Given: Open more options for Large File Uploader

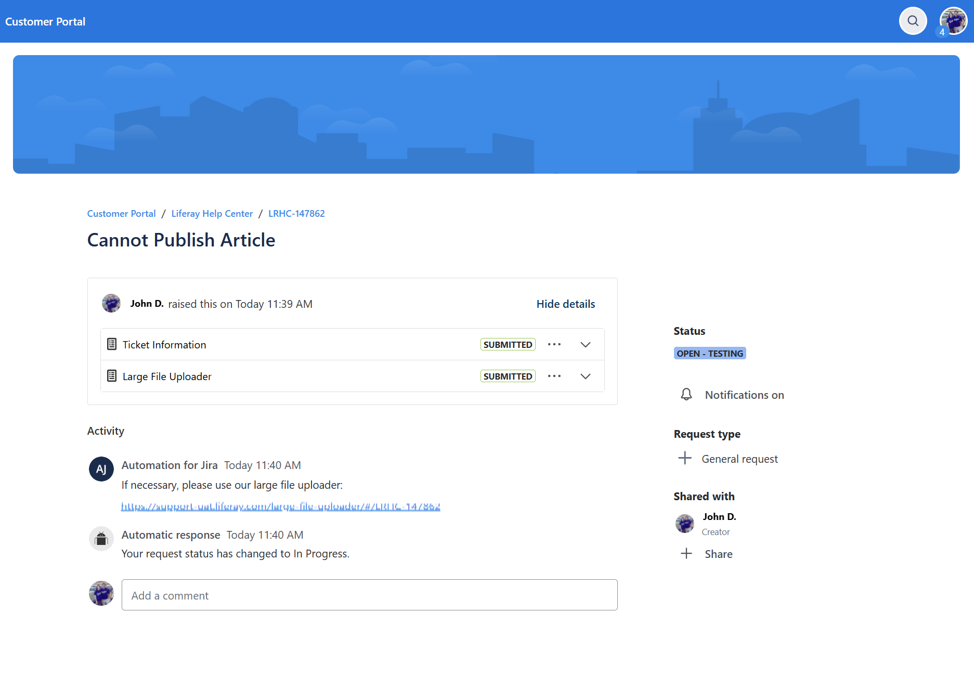Looking at the screenshot, I should coord(554,376).
